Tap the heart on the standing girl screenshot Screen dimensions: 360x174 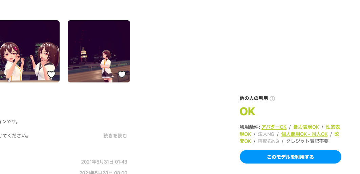click(x=122, y=74)
